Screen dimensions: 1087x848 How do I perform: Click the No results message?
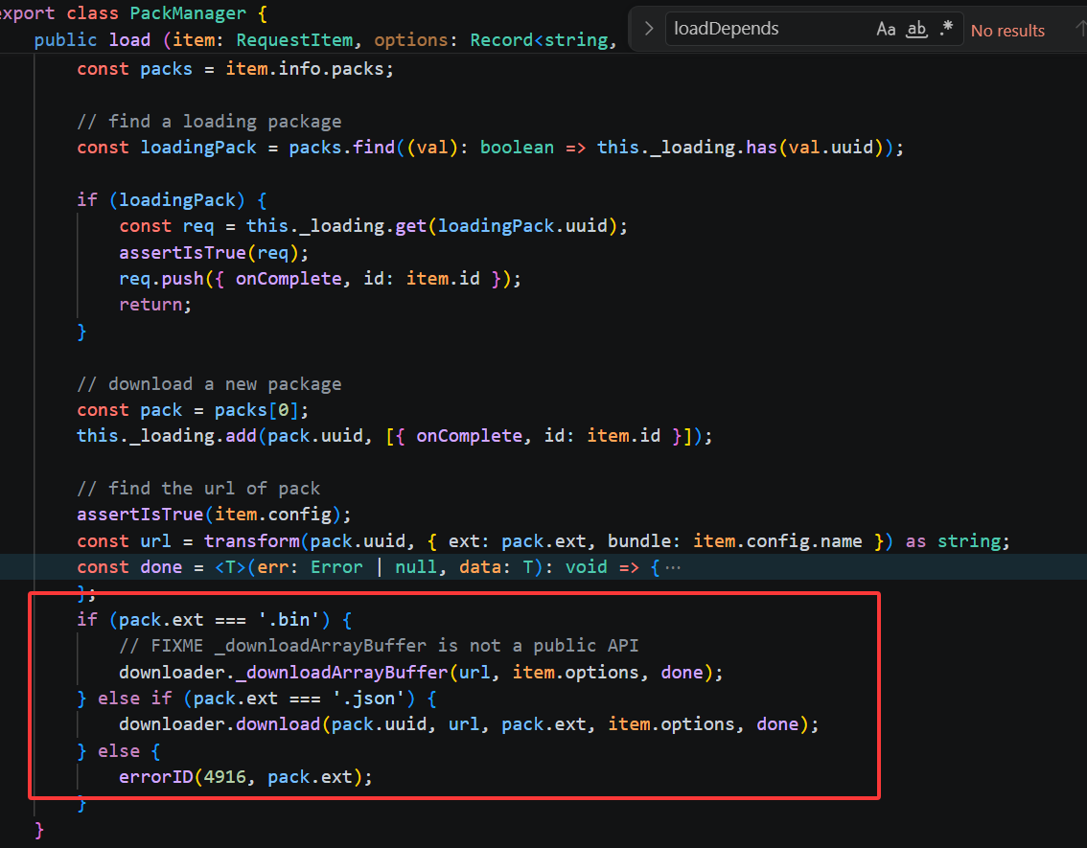[1007, 31]
